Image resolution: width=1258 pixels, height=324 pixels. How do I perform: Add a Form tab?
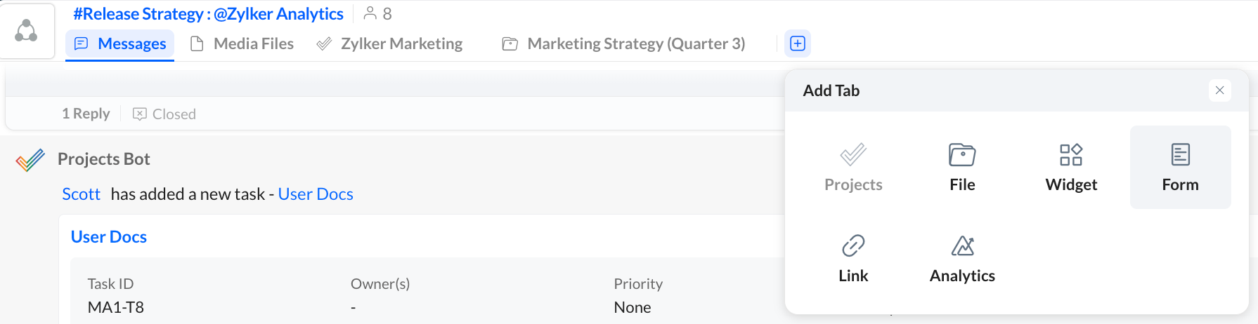pos(1180,167)
